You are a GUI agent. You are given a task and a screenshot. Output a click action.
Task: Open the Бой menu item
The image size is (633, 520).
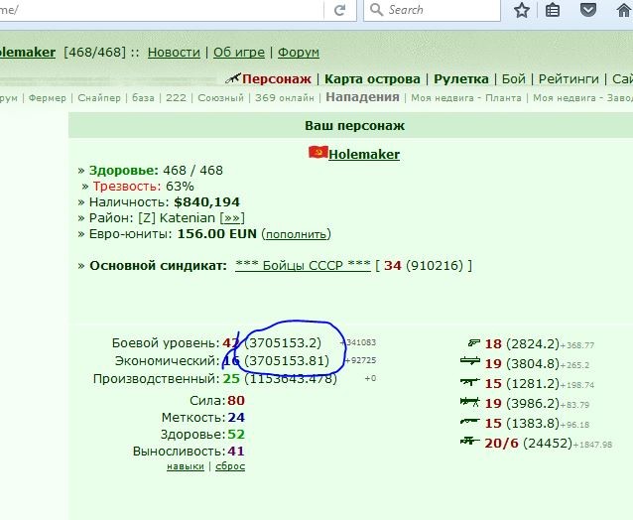(514, 79)
